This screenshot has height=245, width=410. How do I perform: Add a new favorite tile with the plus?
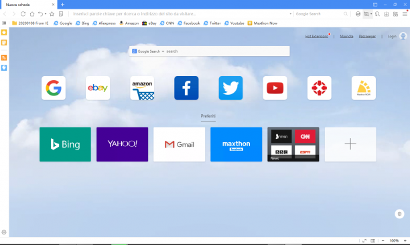350,144
